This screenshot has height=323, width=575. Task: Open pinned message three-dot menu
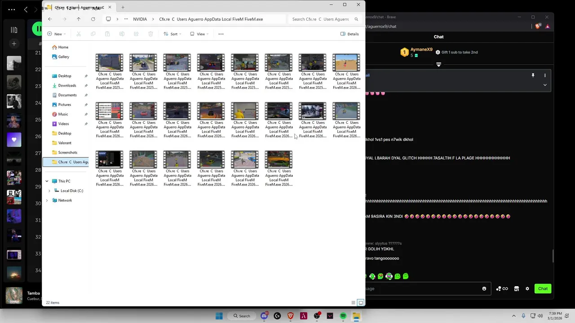click(x=545, y=75)
